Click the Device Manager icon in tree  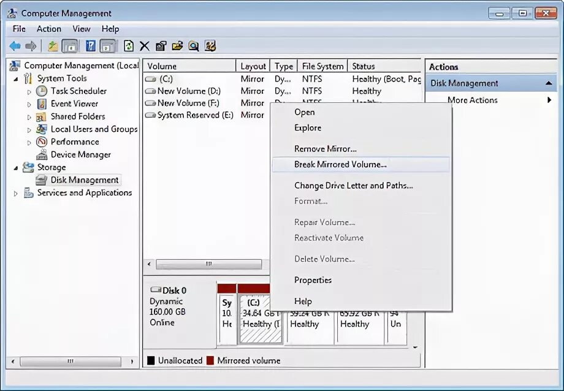(42, 154)
